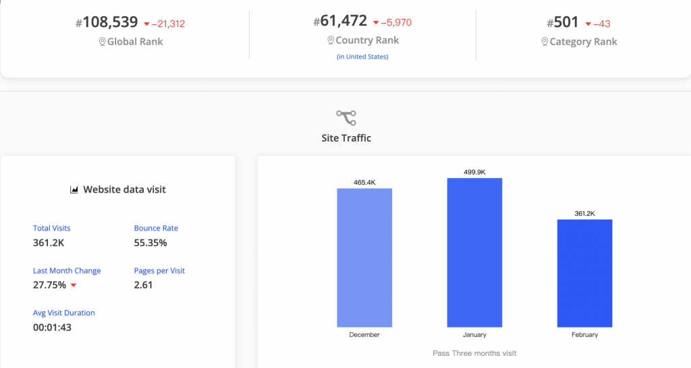Image resolution: width=691 pixels, height=368 pixels.
Task: Click the Category Rank location pin icon
Action: click(x=545, y=41)
